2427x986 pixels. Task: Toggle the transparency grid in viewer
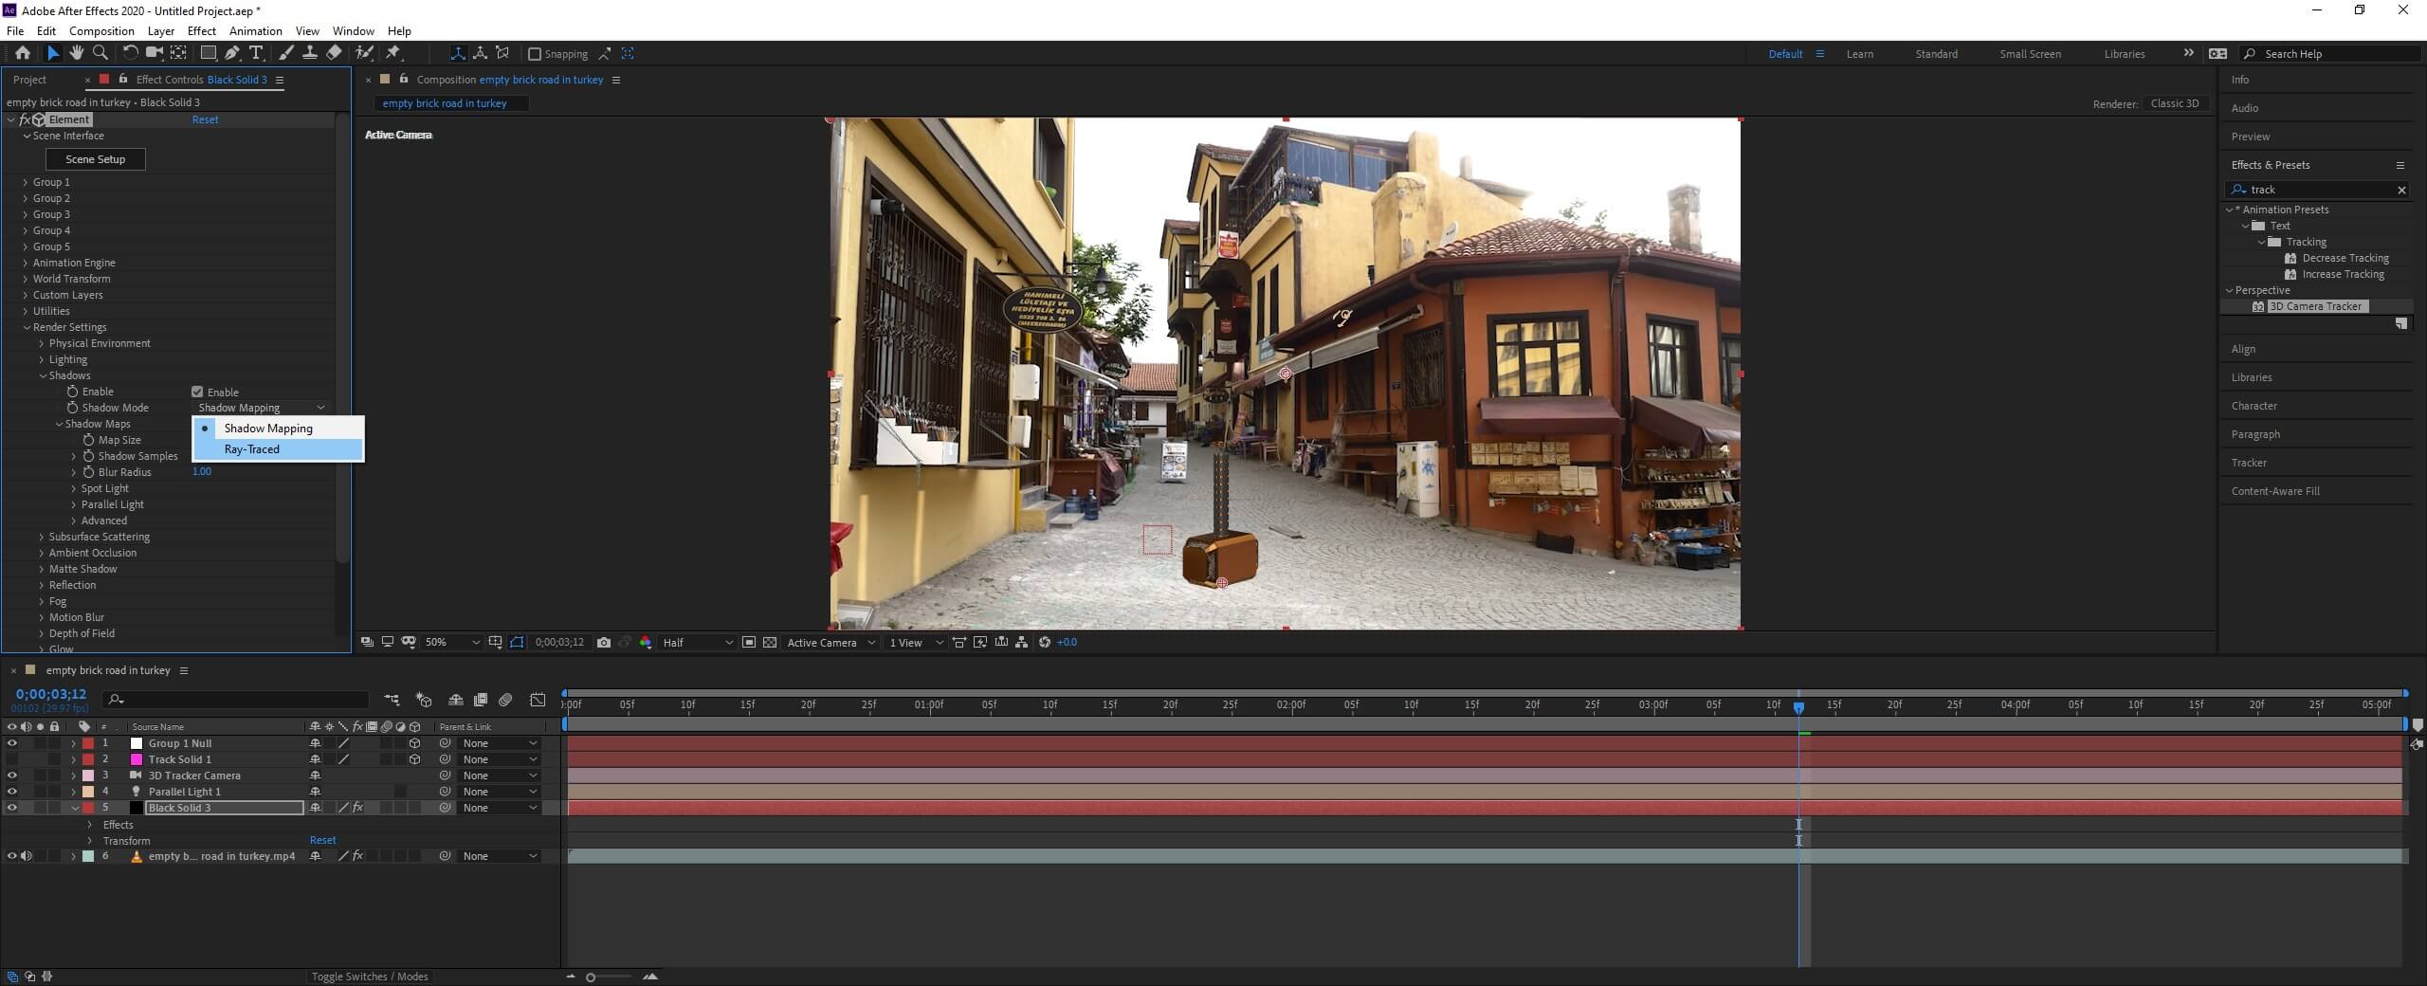770,643
